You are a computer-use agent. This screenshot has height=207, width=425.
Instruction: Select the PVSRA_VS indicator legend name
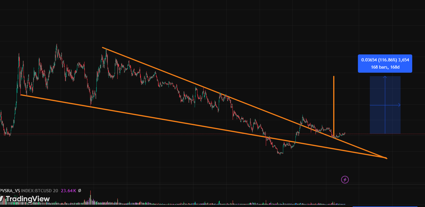[10, 191]
